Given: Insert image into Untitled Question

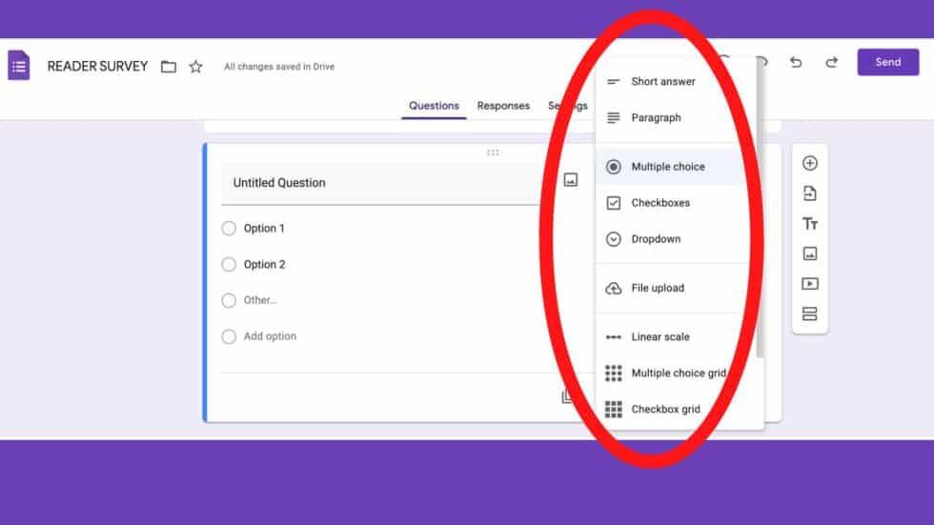Looking at the screenshot, I should [x=571, y=180].
